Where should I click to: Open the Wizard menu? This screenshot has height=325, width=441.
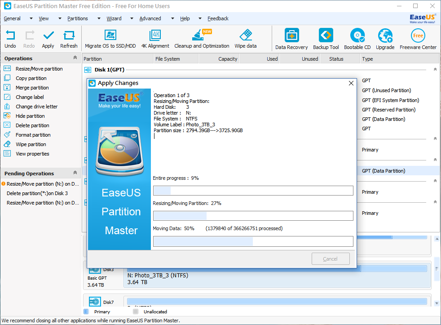click(x=114, y=18)
